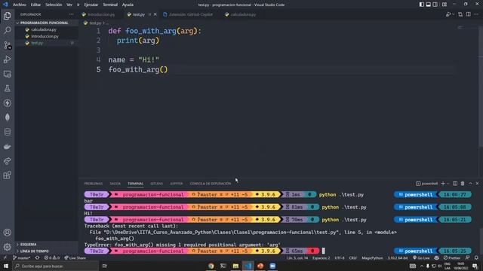Open Run and Debug view
Viewport: 483px width, 271px height.
click(x=7, y=59)
